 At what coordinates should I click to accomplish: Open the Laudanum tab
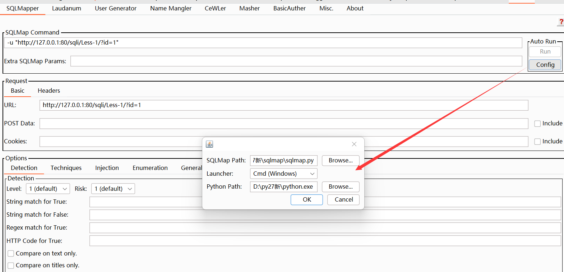point(66,8)
